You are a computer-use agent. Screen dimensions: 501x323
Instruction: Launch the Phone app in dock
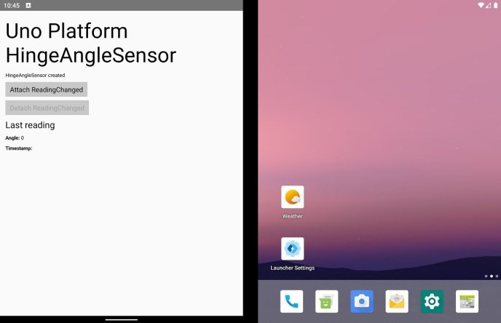tap(291, 301)
